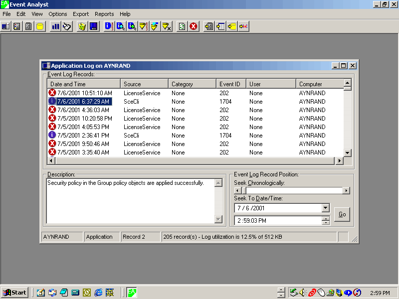
Task: Open the Seek To Date dropdown calendar
Action: 326,208
